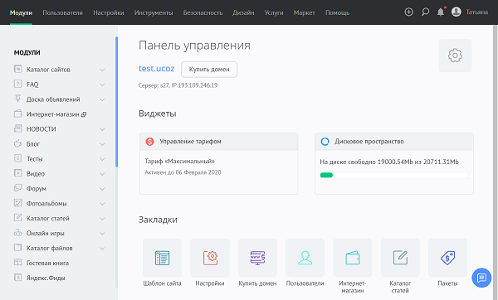Open the Модули top menu
The height and width of the screenshot is (300, 498).
pyautogui.click(x=21, y=12)
